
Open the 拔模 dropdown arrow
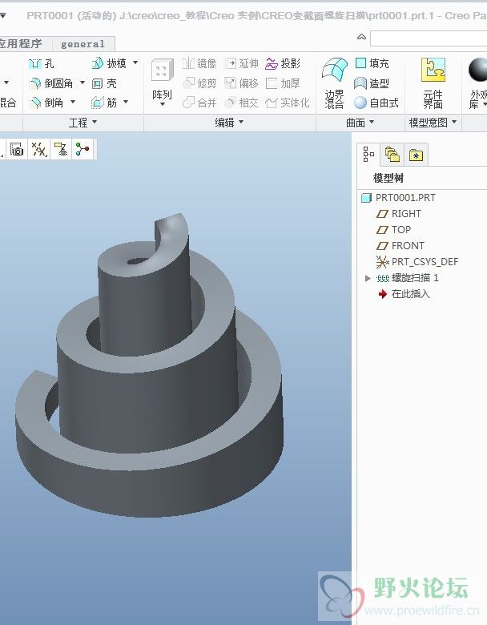click(x=135, y=62)
